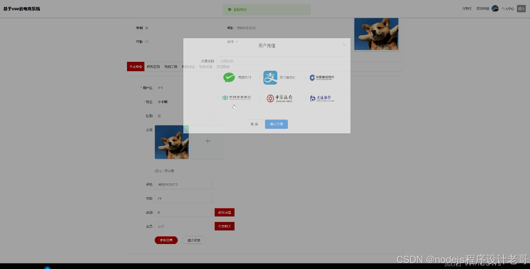The height and width of the screenshot is (269, 530).
Task: Click the plus icon to upload avatar
Action: (207, 141)
